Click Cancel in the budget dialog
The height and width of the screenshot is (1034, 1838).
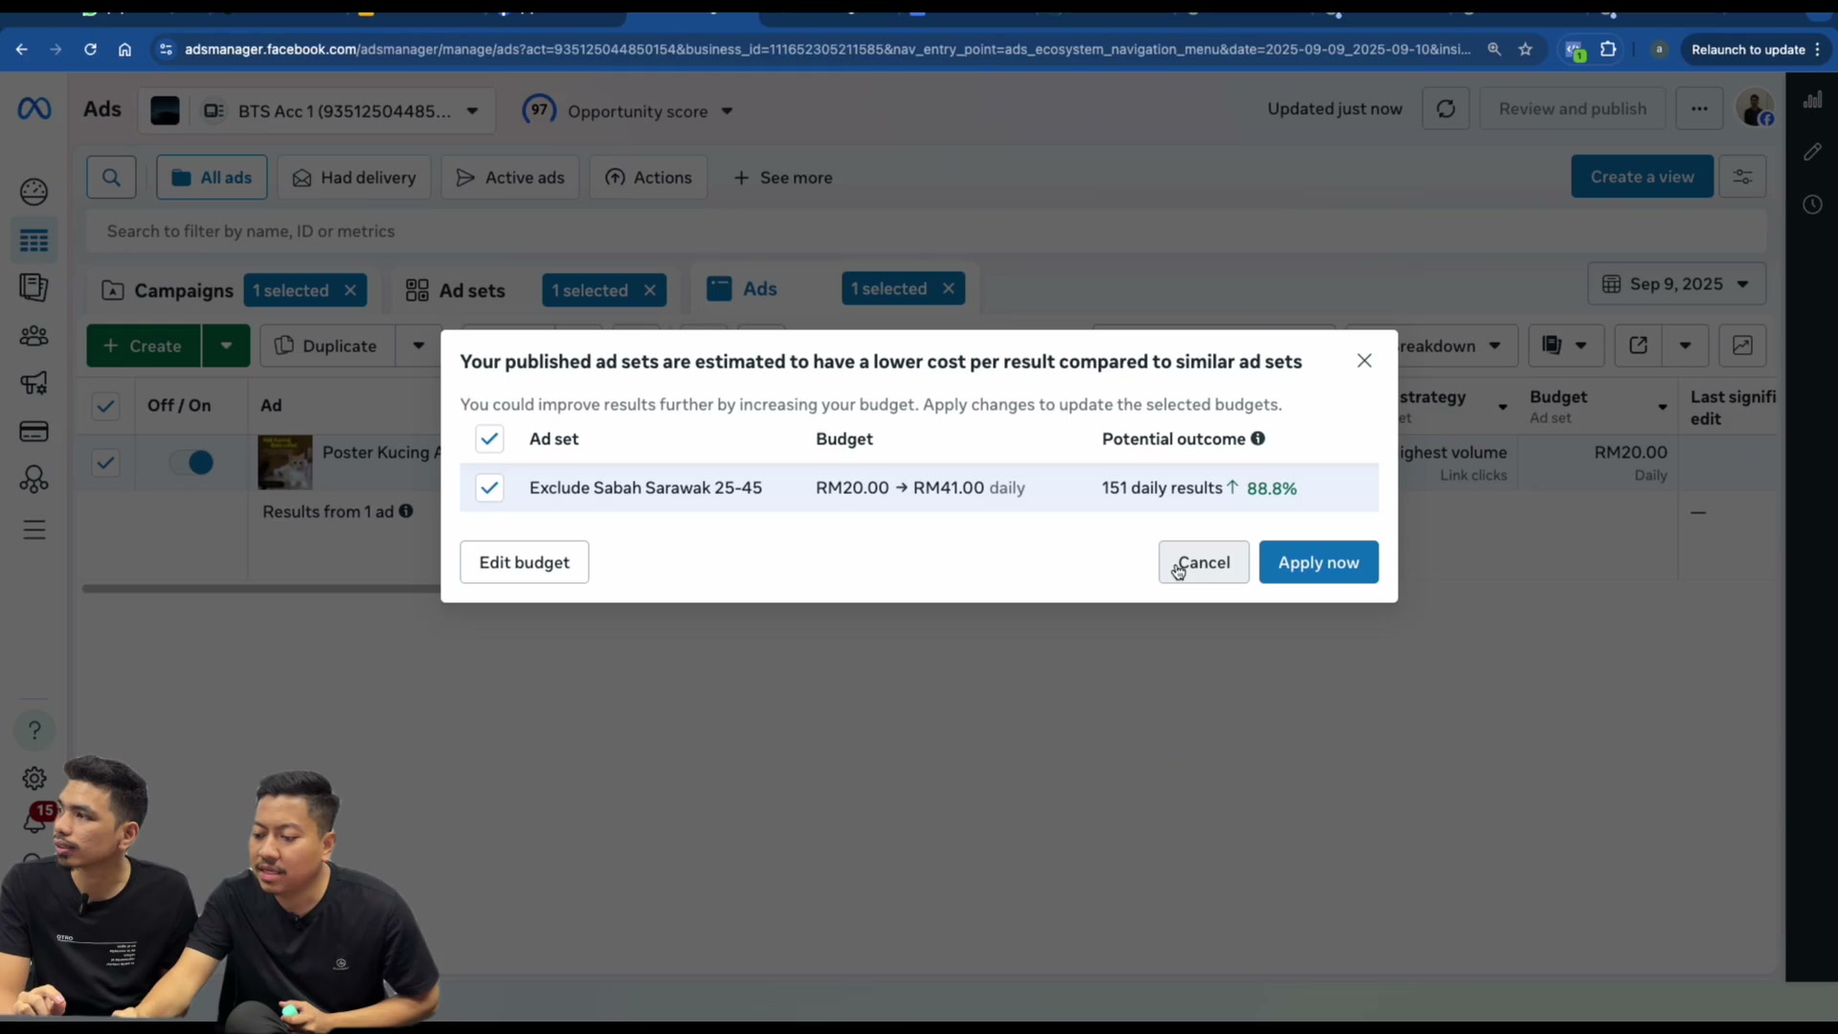(1203, 562)
